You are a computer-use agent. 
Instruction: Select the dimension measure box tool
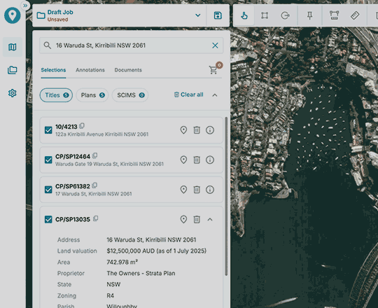[x=334, y=15]
